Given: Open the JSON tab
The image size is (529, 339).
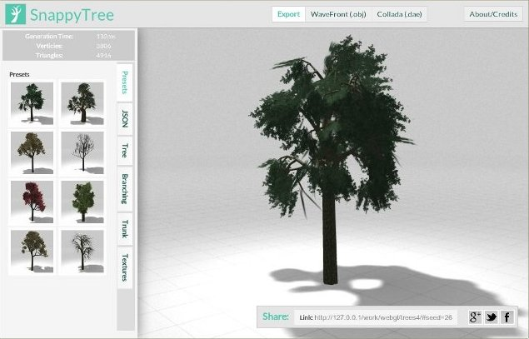Looking at the screenshot, I should click(x=125, y=117).
